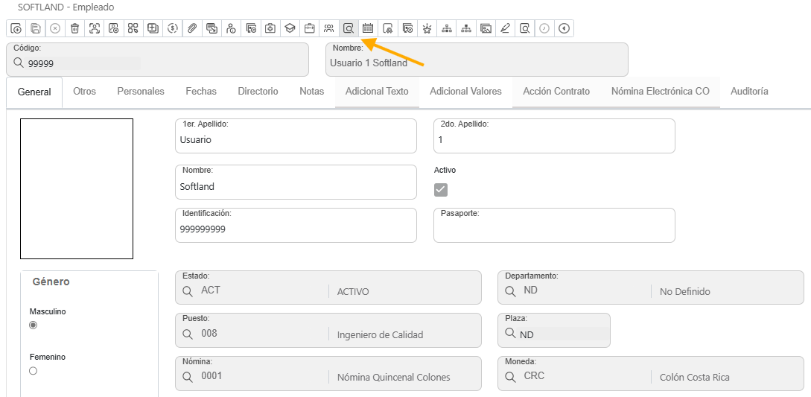Click the briefcase icon in toolbar
Screen dimensions: 811x397
[309, 28]
